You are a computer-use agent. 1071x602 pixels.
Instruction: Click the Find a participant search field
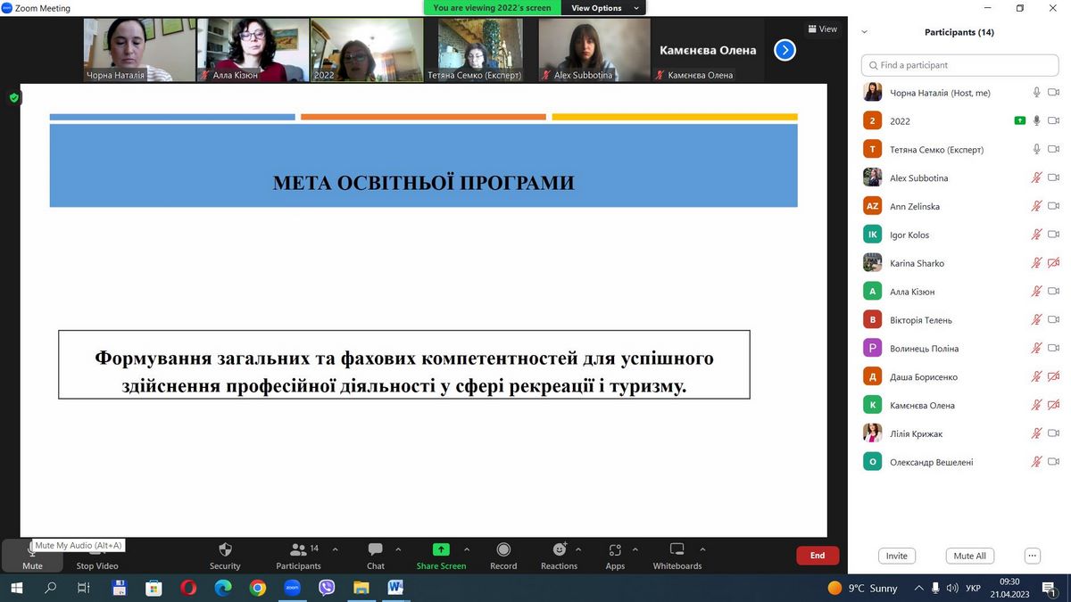click(x=959, y=65)
